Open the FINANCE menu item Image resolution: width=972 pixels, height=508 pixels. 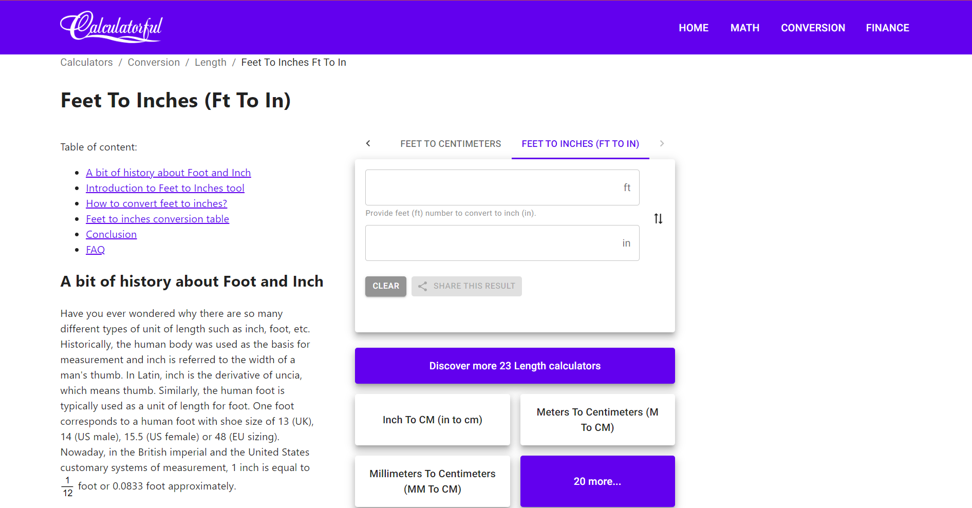[887, 28]
